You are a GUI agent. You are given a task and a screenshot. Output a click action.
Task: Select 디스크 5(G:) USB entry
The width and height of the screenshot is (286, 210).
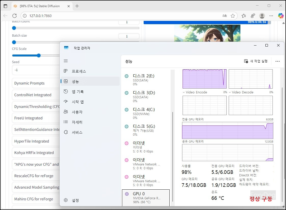point(146,130)
